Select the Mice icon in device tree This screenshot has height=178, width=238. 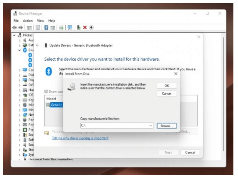[25, 105]
